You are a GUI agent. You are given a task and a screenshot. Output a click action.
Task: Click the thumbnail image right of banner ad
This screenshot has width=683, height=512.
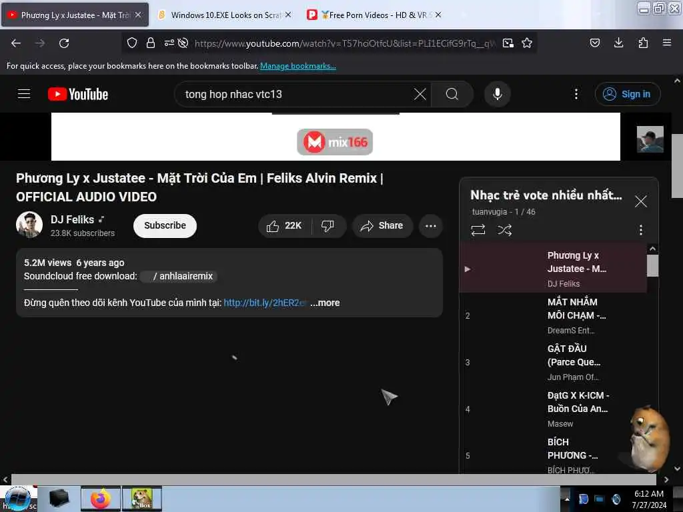click(650, 139)
